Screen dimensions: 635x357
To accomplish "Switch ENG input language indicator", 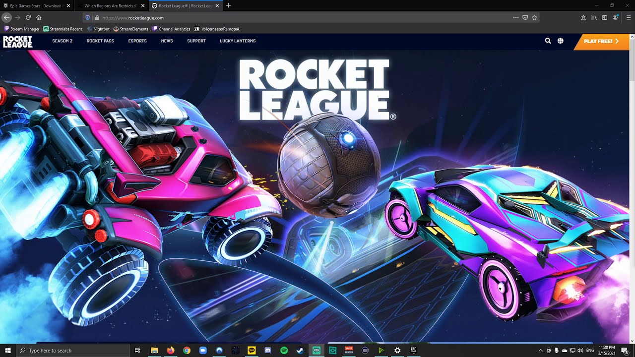I will click(590, 351).
